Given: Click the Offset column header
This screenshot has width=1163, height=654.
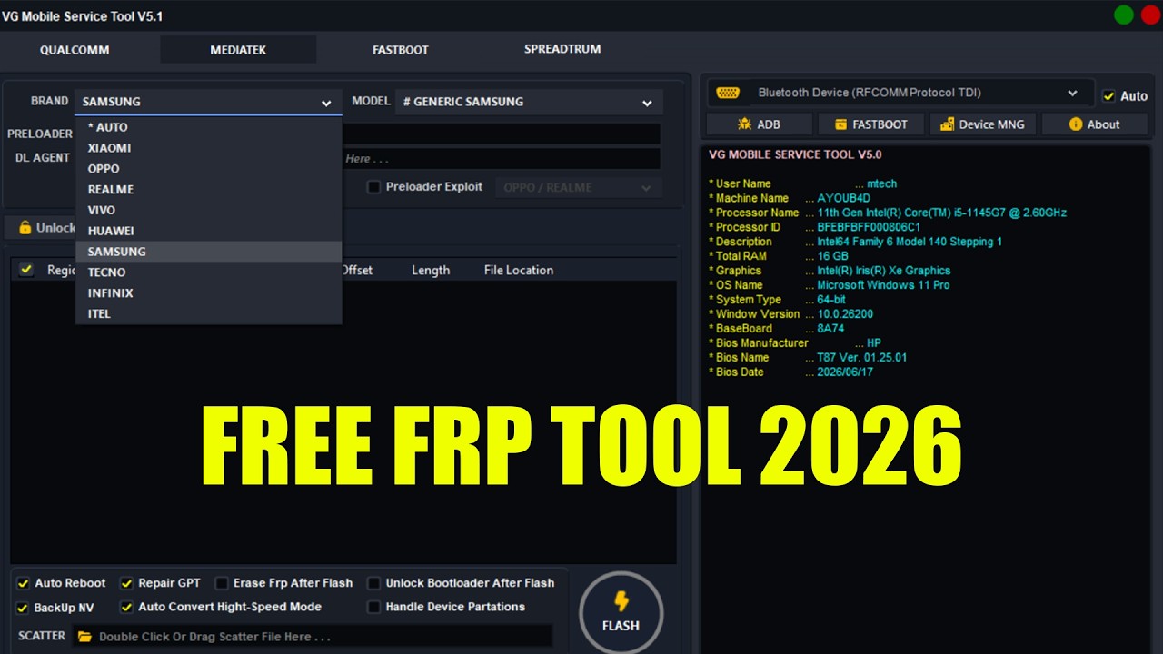Looking at the screenshot, I should (357, 270).
